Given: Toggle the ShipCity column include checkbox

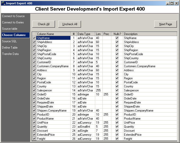Looking at the screenshot, I should tap(34, 46).
